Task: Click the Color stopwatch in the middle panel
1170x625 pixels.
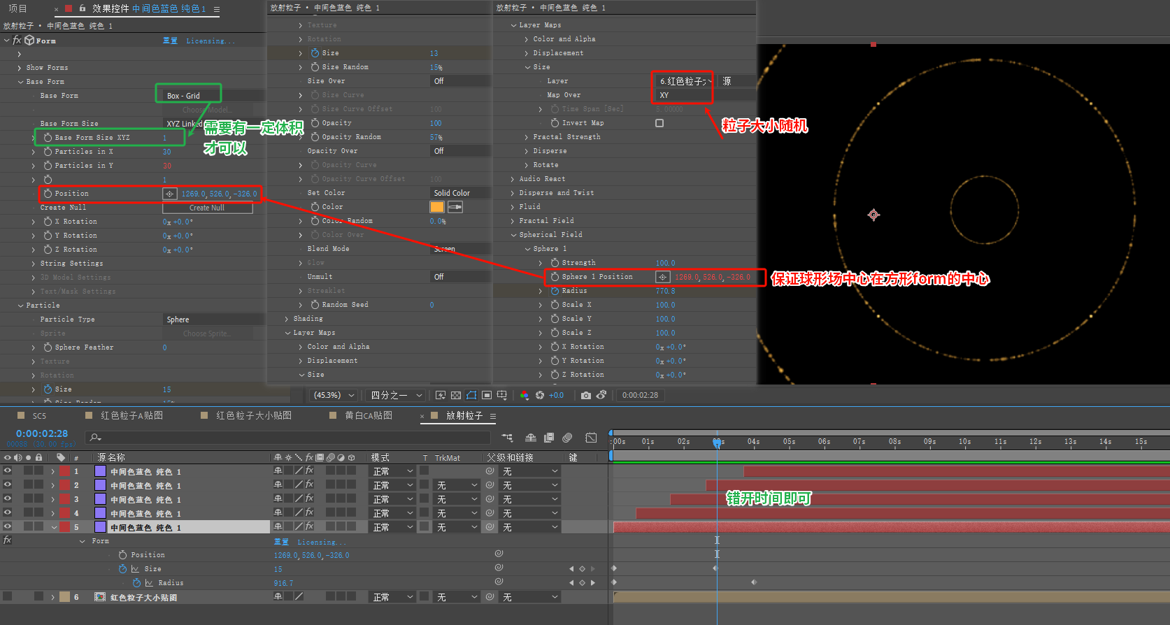Action: tap(315, 207)
